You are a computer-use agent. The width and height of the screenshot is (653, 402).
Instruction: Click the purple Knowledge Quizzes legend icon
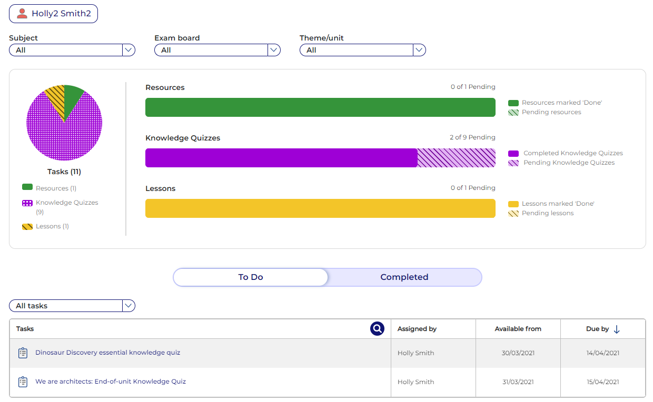tap(27, 203)
